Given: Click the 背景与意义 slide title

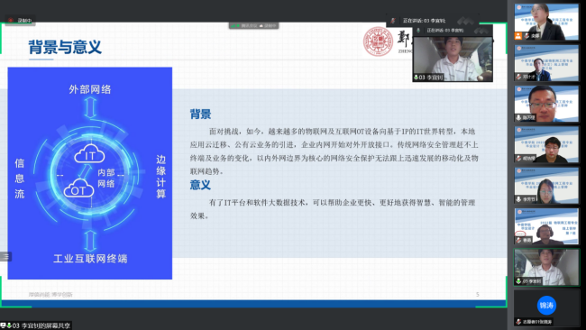Looking at the screenshot, I should point(65,47).
